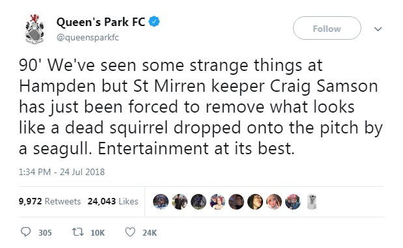Click the 10K retweet count
Viewport: 403px width, 248px height.
pyautogui.click(x=98, y=232)
